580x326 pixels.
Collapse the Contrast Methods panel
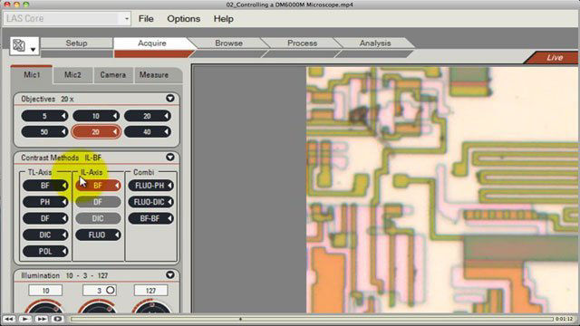pyautogui.click(x=170, y=157)
